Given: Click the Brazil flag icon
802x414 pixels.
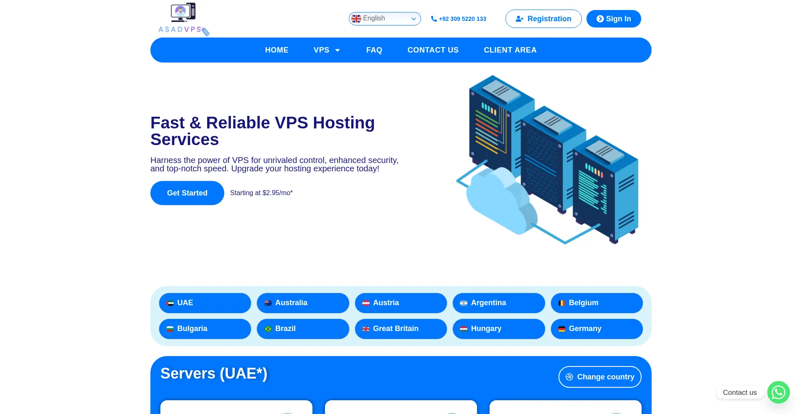Looking at the screenshot, I should 268,329.
